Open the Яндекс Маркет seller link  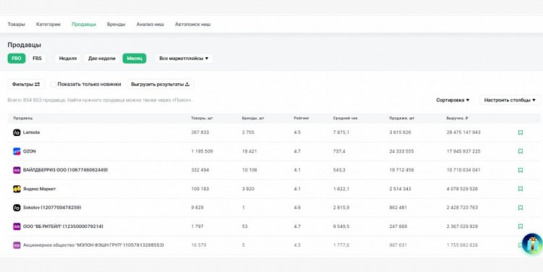[39, 189]
